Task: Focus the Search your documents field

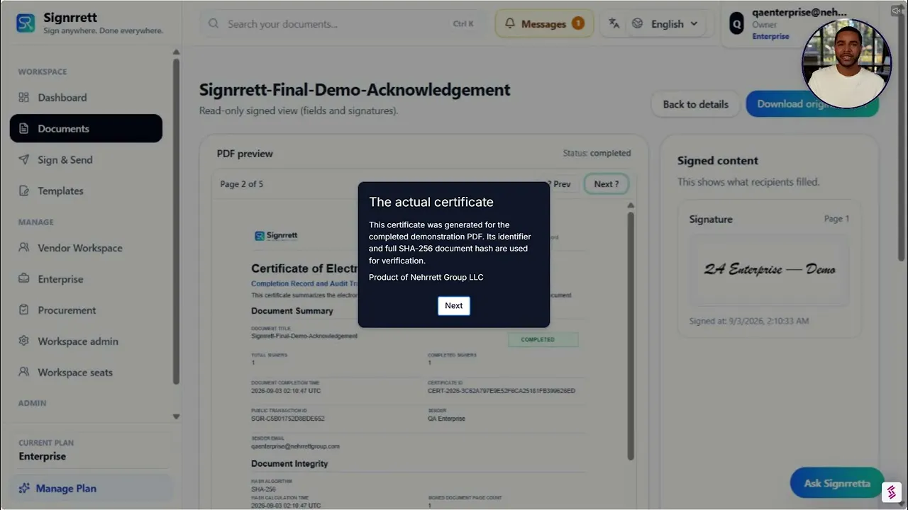Action: (342, 24)
